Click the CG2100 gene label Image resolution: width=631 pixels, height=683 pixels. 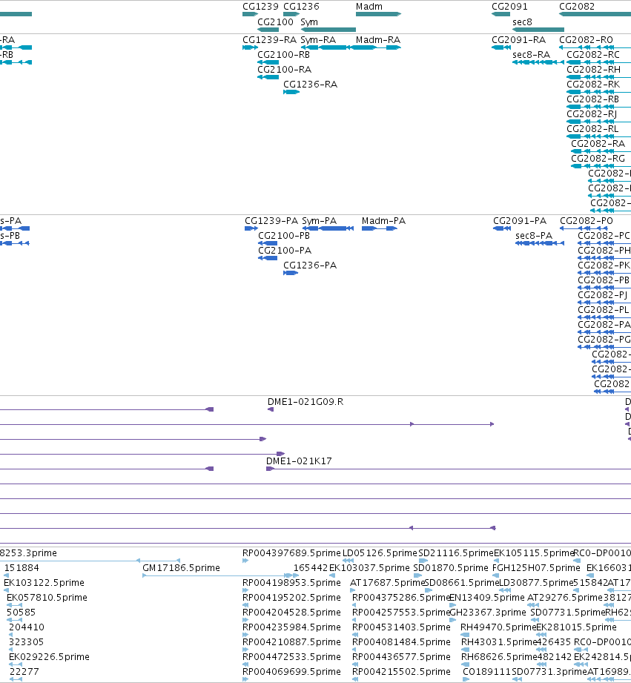coord(275,22)
